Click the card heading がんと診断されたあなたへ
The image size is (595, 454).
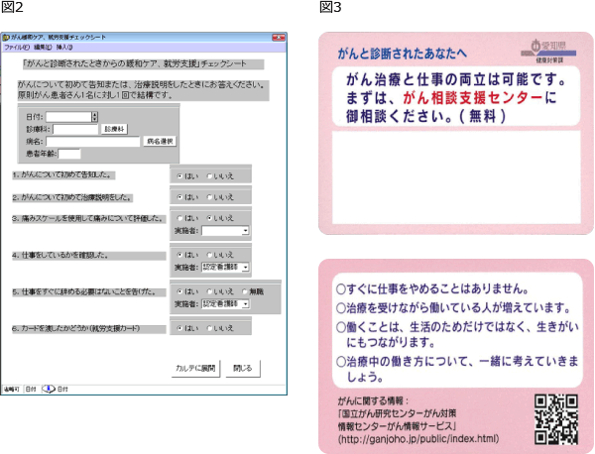(402, 54)
